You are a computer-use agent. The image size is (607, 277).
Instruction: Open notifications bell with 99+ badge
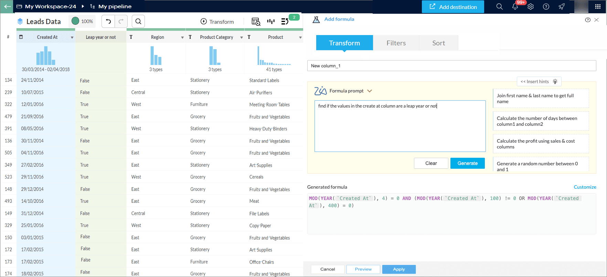click(x=515, y=7)
